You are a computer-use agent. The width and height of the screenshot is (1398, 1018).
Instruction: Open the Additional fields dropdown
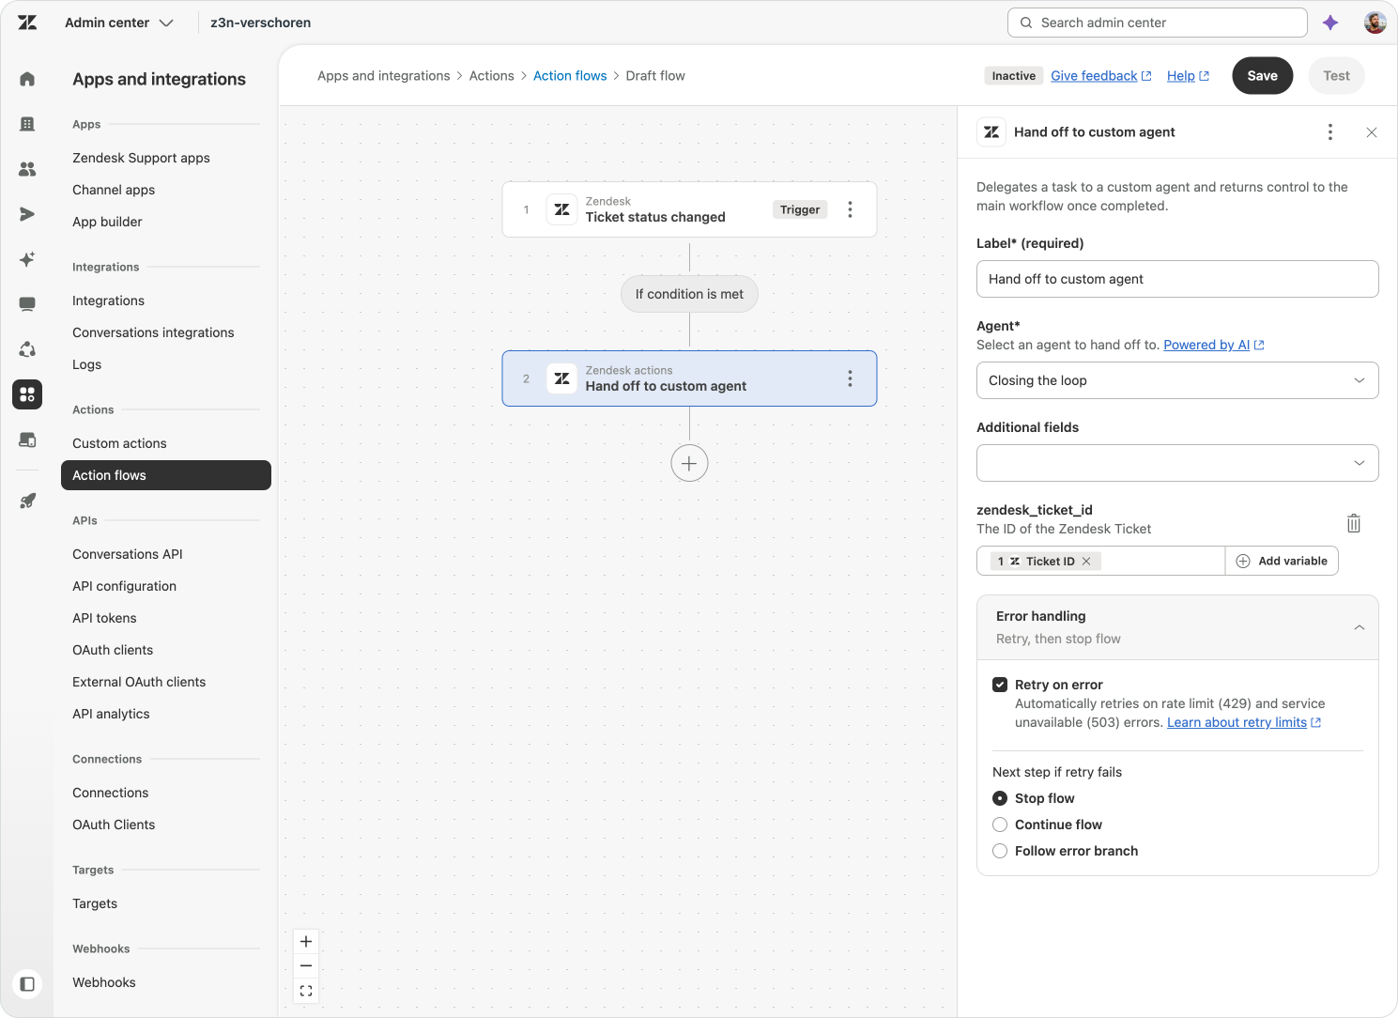[x=1177, y=463]
